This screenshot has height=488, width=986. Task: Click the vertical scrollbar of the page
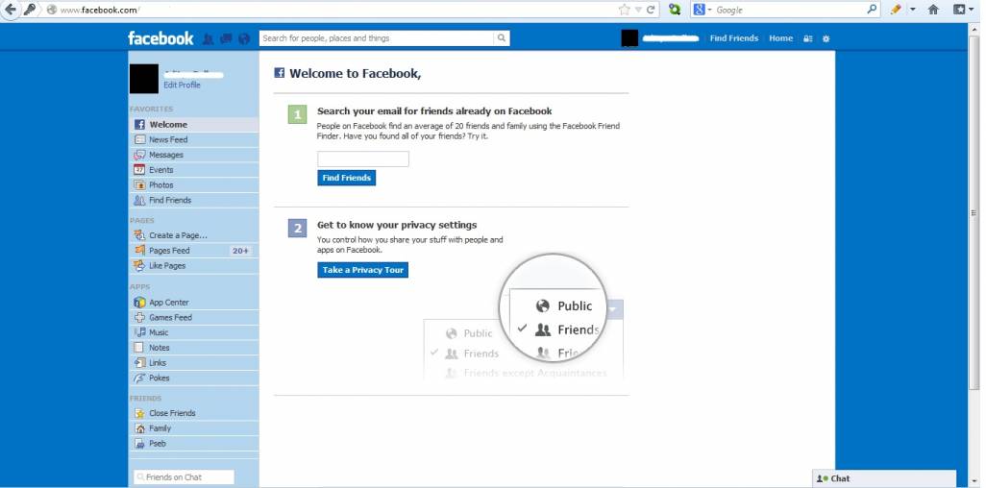pyautogui.click(x=976, y=214)
